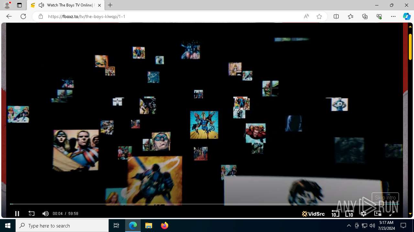Open the Windows Start menu
The image size is (414, 232).
tap(8, 226)
